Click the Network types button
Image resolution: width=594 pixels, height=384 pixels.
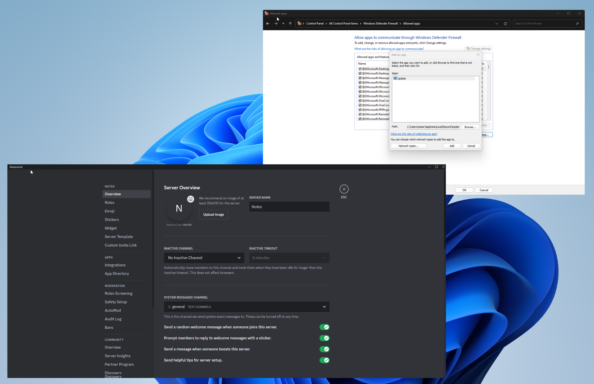coord(408,146)
